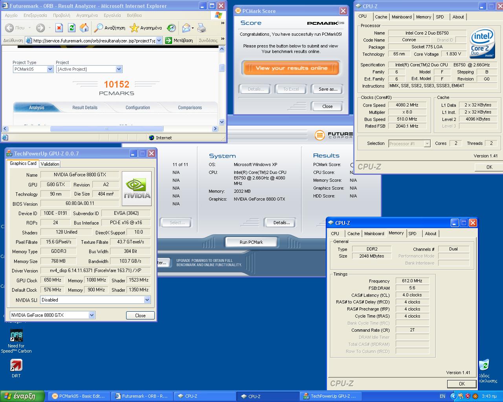The height and width of the screenshot is (402, 503).
Task: Click the IE vertical scrollbar down arrow
Action: [222, 122]
